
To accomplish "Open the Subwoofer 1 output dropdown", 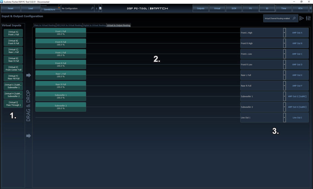I will coord(284,96).
